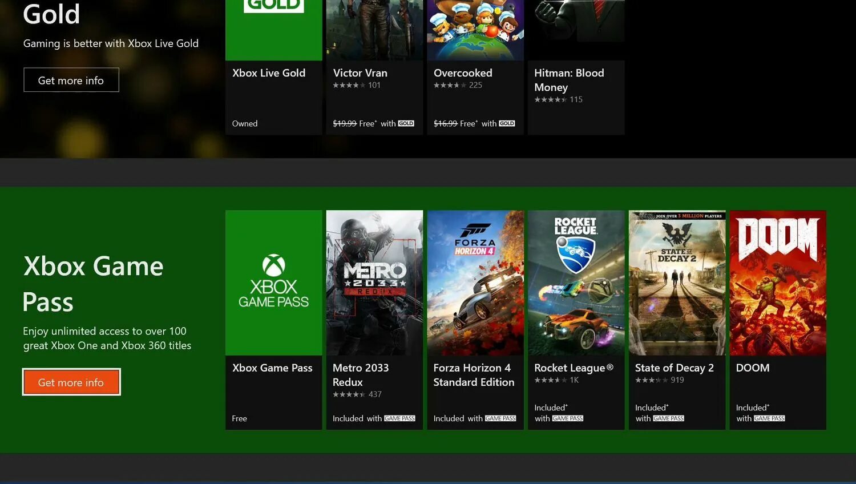
Task: Click the Owned label on Xbox Live Gold
Action: [x=245, y=123]
